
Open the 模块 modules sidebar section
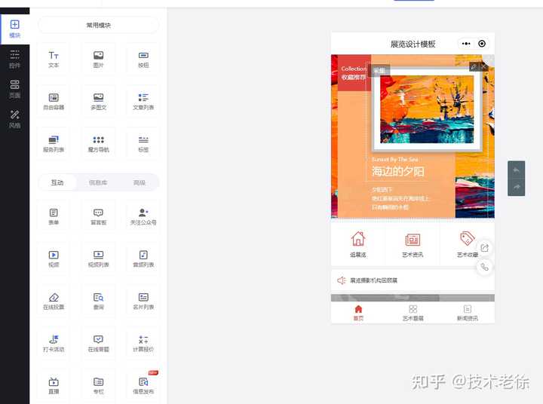coord(14,29)
